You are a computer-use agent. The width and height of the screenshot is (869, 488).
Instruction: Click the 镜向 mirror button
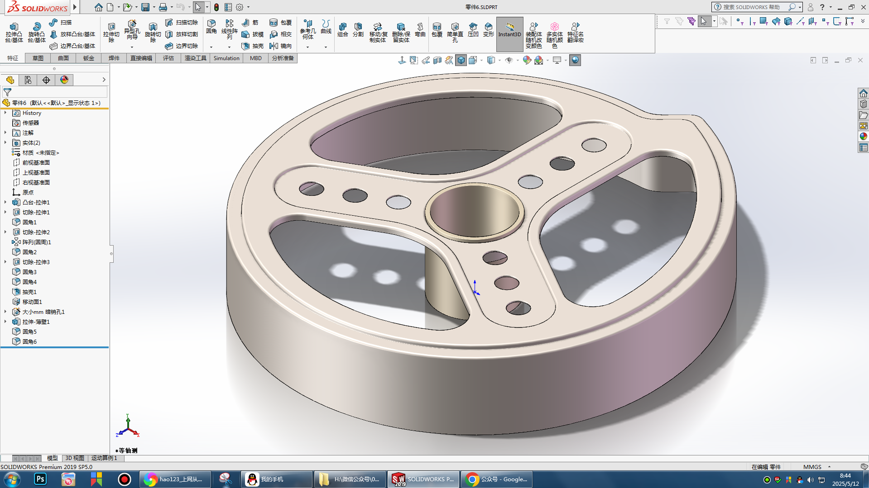[281, 46]
